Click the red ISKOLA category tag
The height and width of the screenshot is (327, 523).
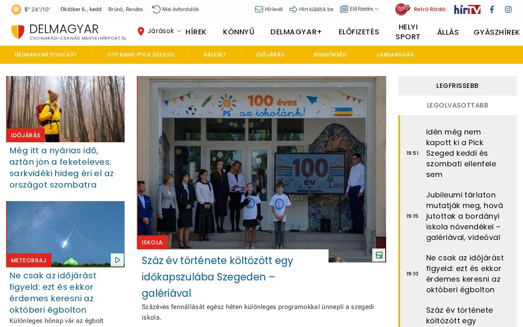pyautogui.click(x=152, y=242)
